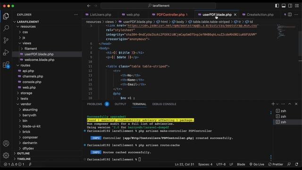This screenshot has height=170, width=302.
Task: Open the bootstrap CDN link in code
Action: (192, 25)
